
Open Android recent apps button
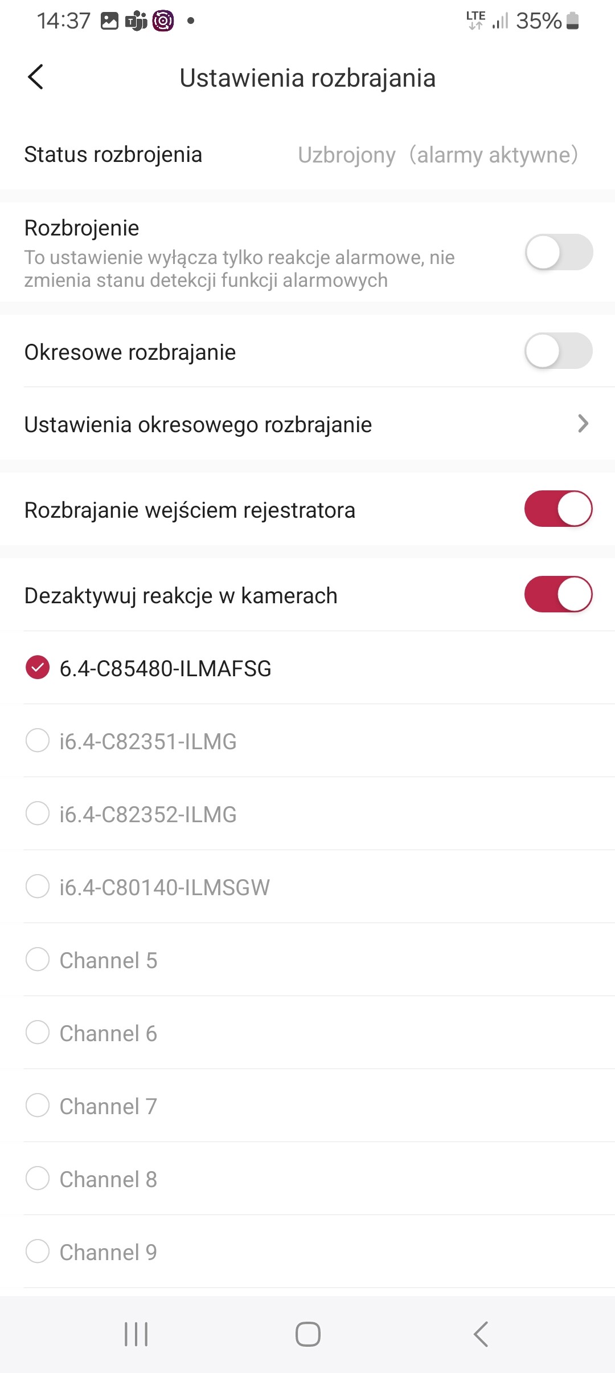136,1334
